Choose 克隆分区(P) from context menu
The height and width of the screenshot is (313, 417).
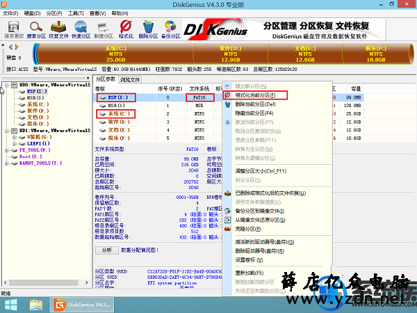(248, 229)
